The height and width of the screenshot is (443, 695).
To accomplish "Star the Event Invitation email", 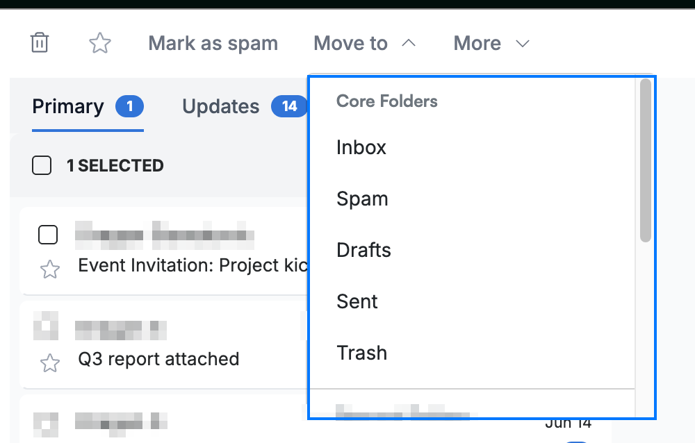I will (49, 269).
